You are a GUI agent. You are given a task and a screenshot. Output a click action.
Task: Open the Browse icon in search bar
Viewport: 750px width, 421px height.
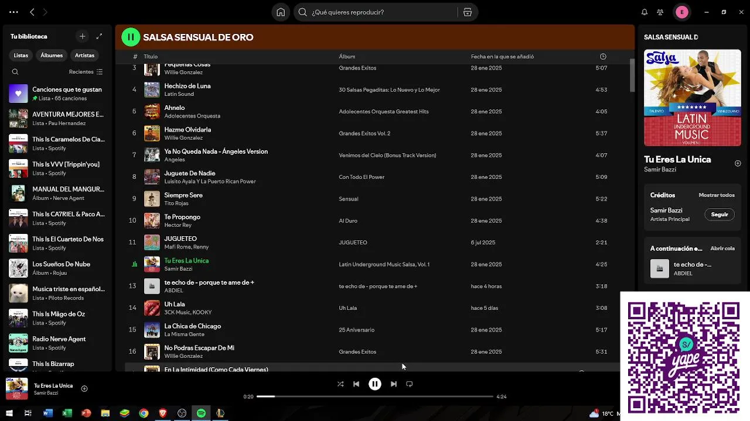pyautogui.click(x=468, y=12)
